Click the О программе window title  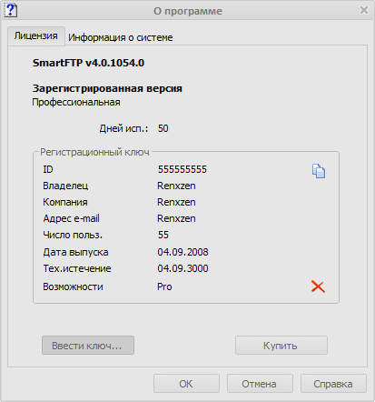188,11
